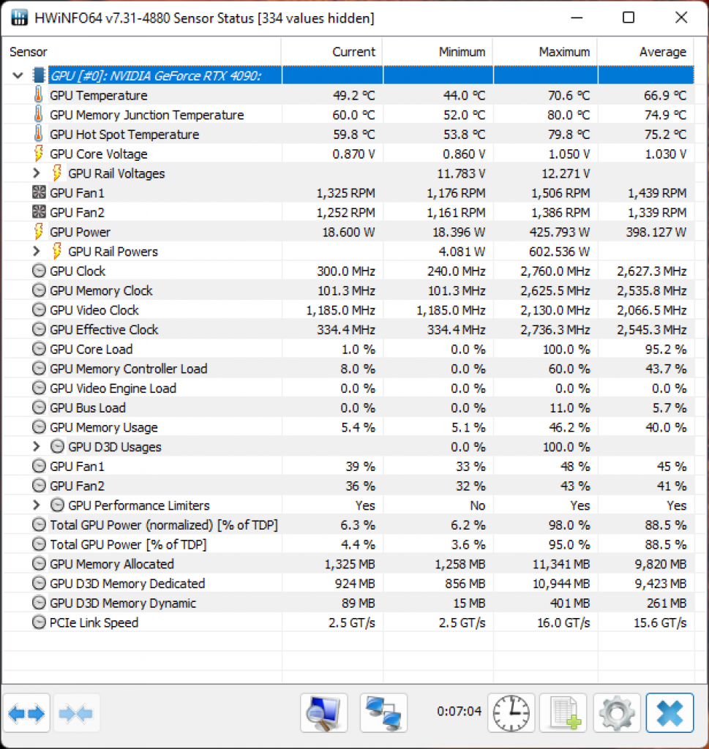Click the Current column header
This screenshot has height=749, width=709.
point(332,52)
